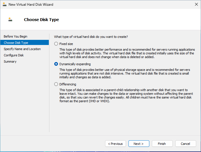Click the Finish button
The image size is (201, 152).
[x=162, y=144]
